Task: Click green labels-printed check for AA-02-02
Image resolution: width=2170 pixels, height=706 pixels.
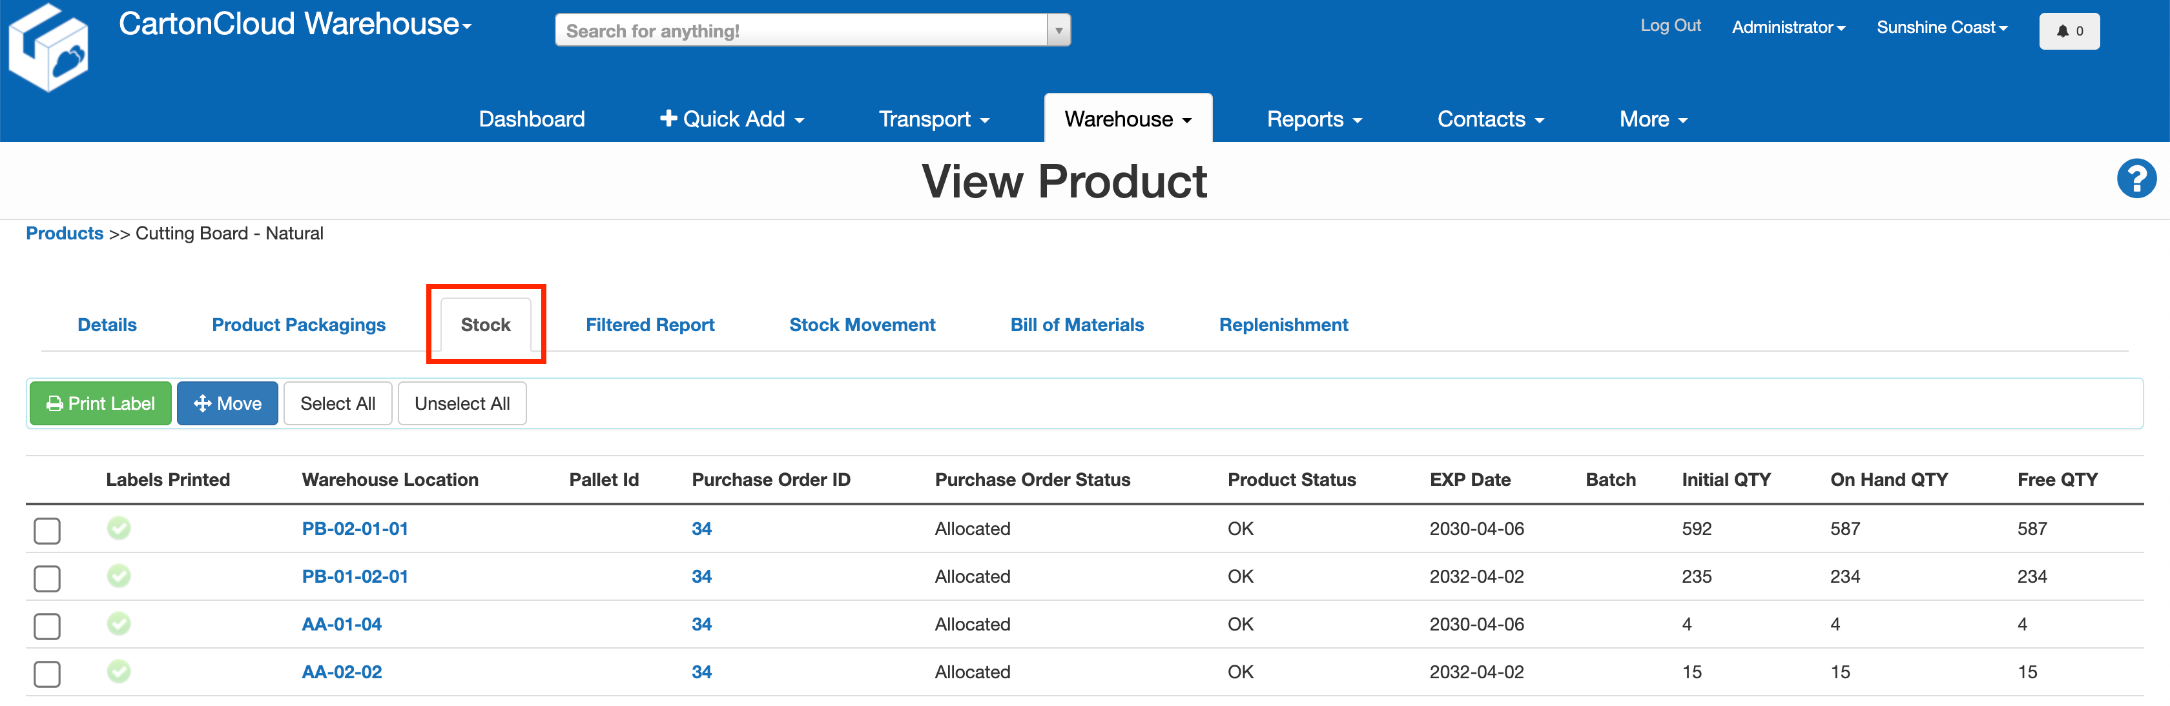Action: click(119, 671)
